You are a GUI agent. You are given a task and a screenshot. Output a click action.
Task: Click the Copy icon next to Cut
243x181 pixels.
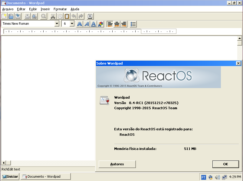click(x=60, y=16)
